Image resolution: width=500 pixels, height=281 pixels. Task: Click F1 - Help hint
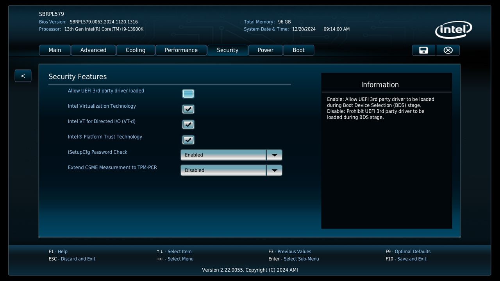pos(58,252)
